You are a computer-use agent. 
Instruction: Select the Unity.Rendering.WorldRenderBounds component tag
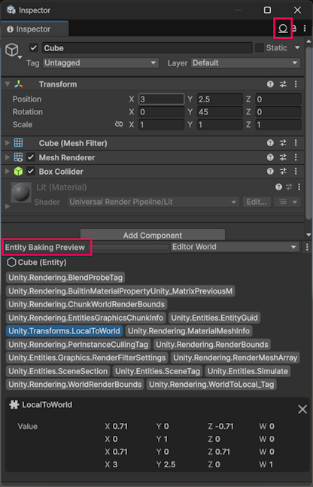[x=74, y=385]
